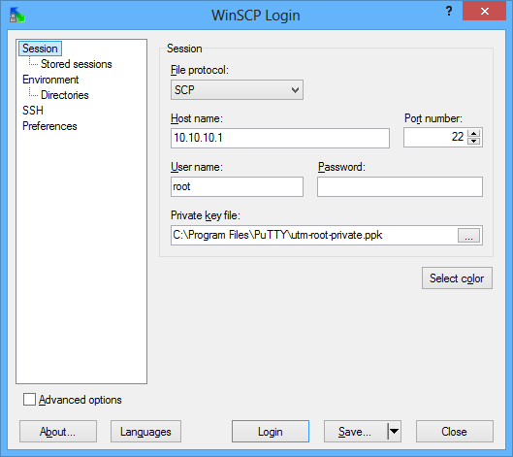Browse for private key file with ellipsis button
The image size is (513, 457).
pos(468,236)
